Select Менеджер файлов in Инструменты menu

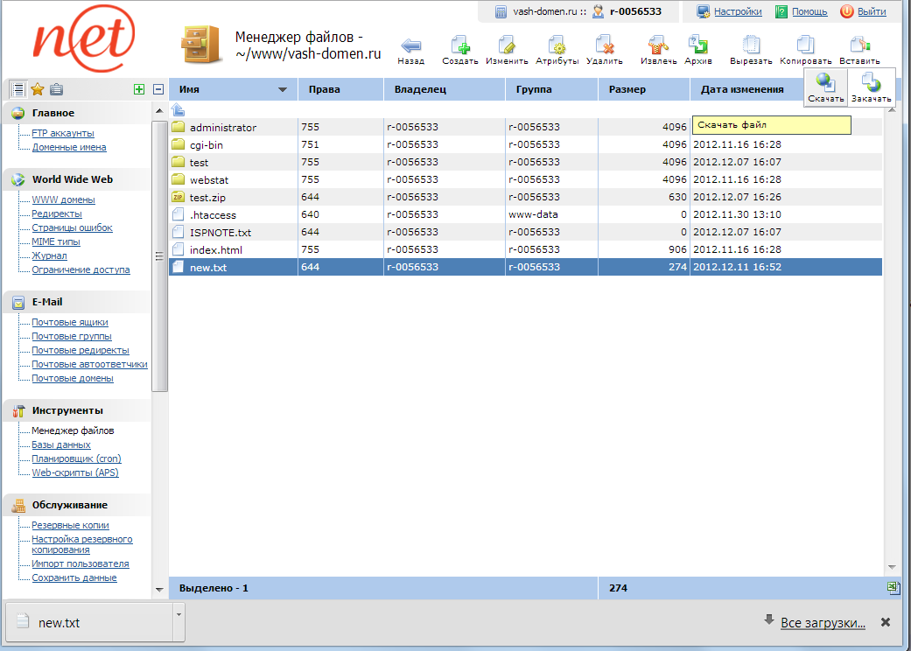click(x=73, y=430)
